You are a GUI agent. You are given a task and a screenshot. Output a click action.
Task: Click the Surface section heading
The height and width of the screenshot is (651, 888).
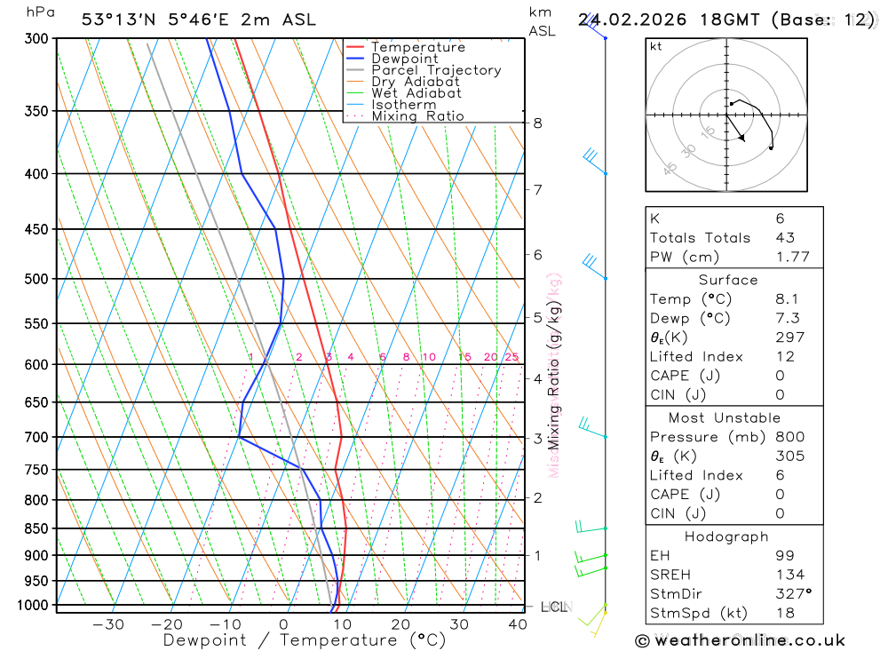tap(728, 280)
